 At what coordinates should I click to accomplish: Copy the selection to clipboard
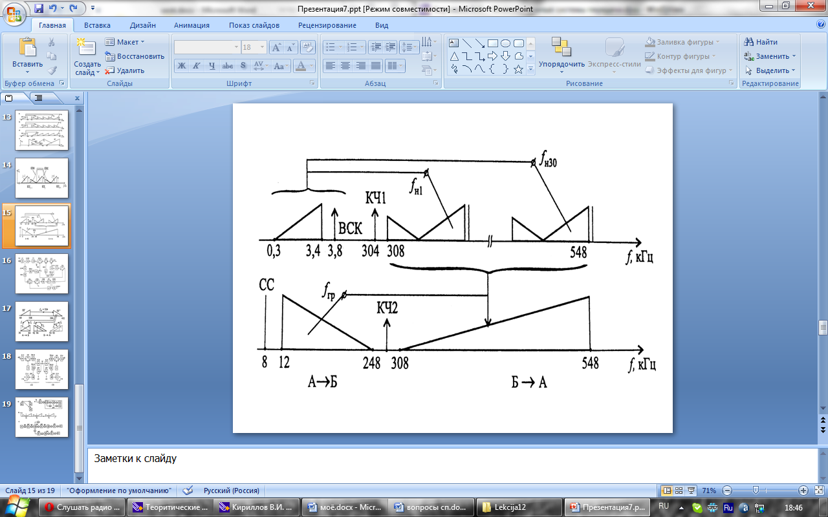point(52,56)
